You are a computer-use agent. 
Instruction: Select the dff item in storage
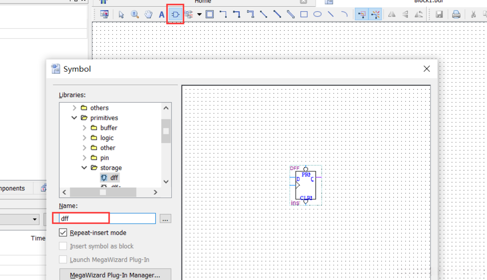pos(110,178)
